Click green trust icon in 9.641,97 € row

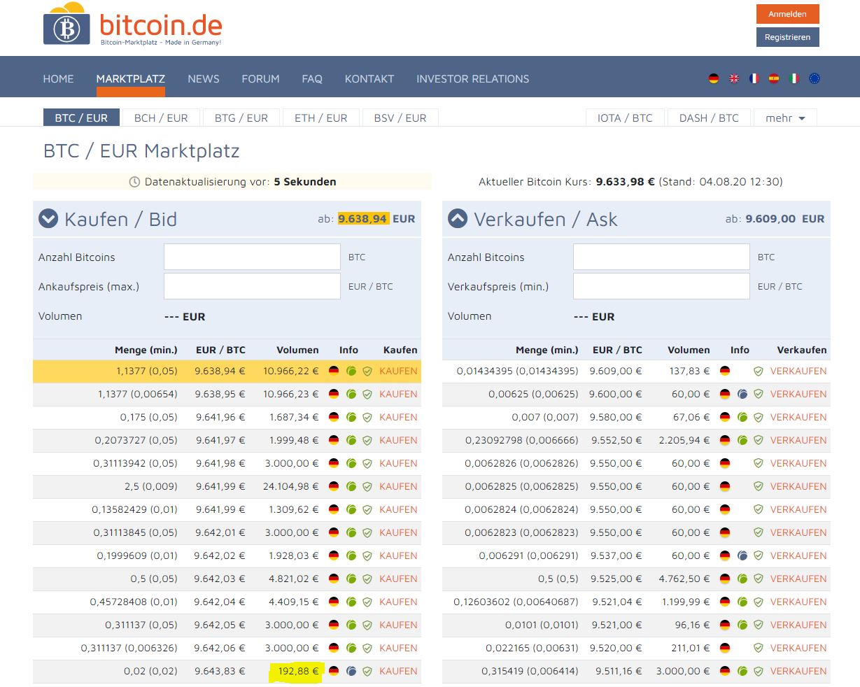coord(351,440)
